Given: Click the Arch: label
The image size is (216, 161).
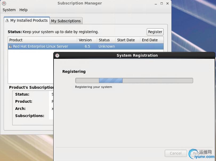Looking at the screenshot, I should (21, 109).
